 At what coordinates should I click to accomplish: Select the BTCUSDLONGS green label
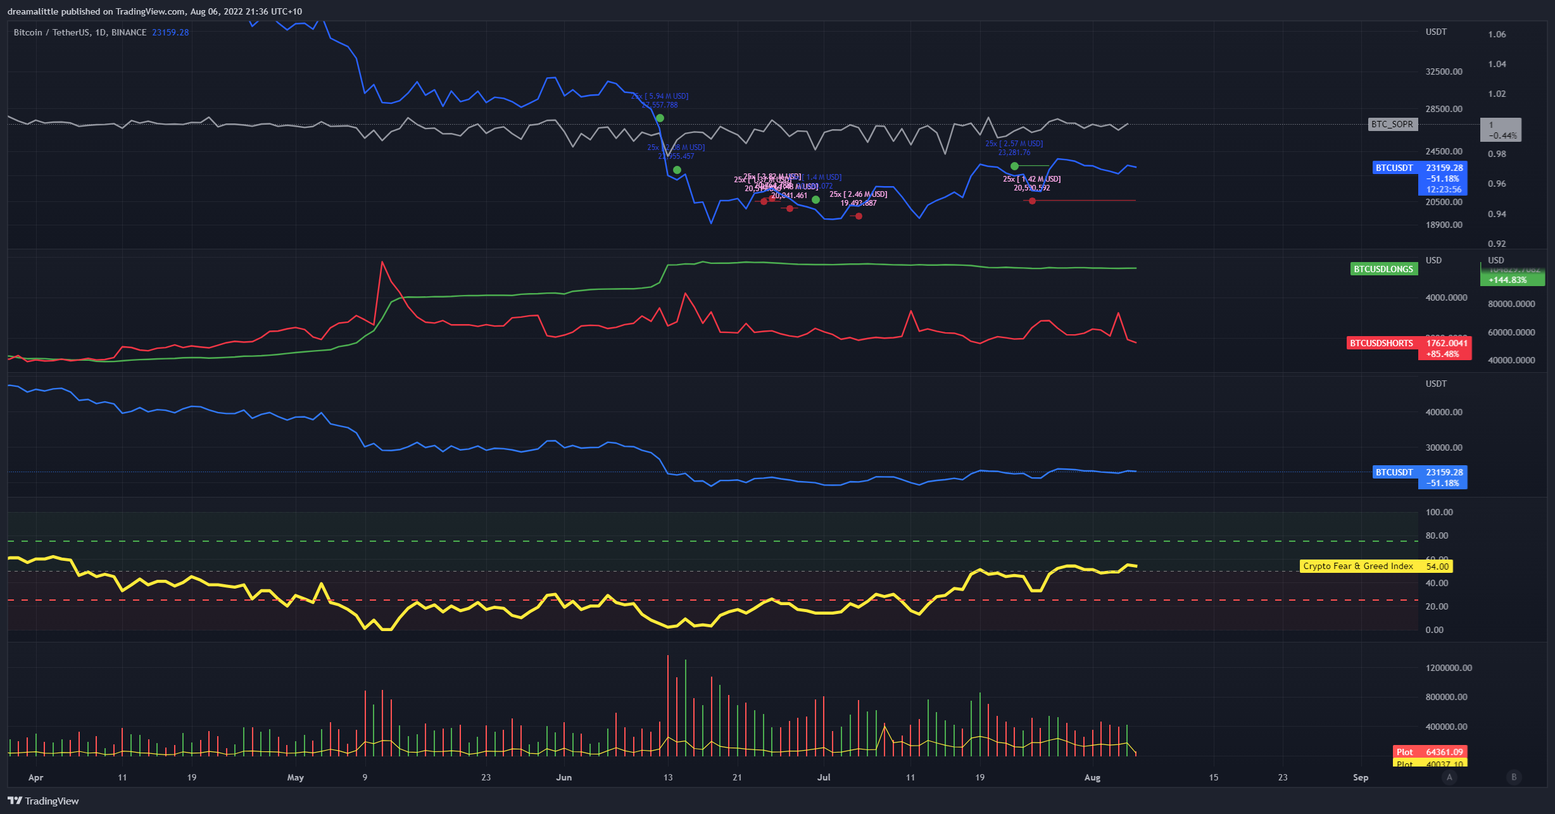[x=1383, y=269]
